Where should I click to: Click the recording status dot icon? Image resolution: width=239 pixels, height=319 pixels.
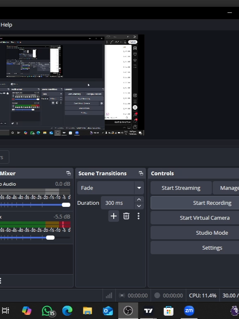(x=157, y=295)
